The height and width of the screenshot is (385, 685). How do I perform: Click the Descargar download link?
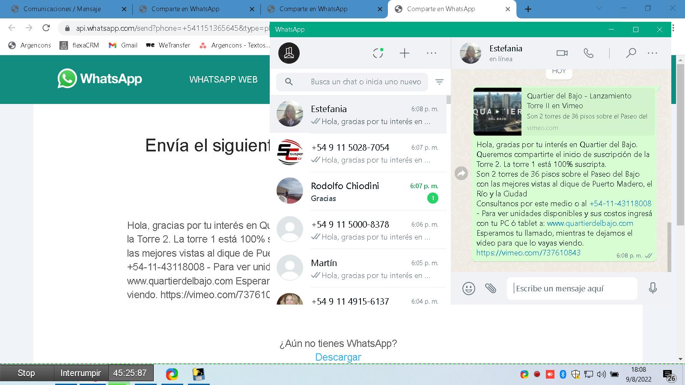[x=338, y=357]
